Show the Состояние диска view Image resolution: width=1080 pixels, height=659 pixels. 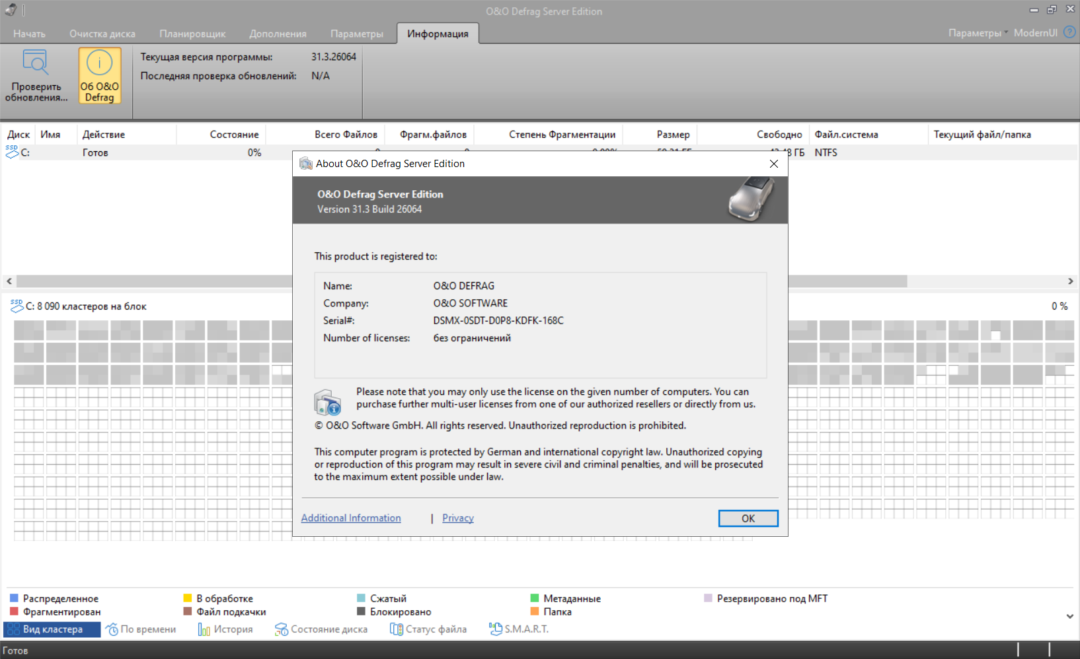coord(321,629)
